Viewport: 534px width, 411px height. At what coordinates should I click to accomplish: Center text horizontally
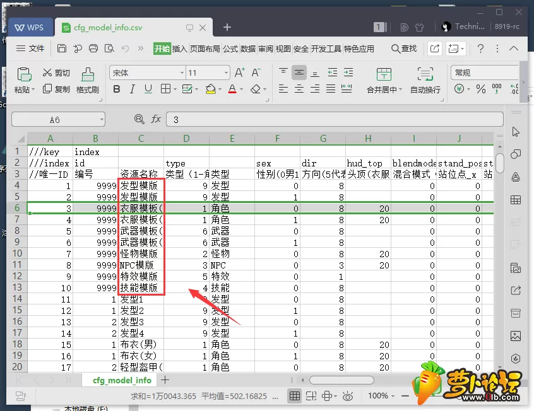(x=299, y=89)
